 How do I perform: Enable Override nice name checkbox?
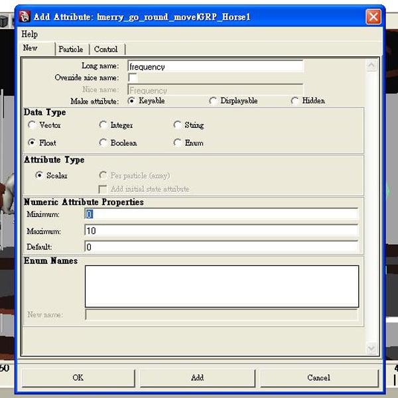point(133,78)
